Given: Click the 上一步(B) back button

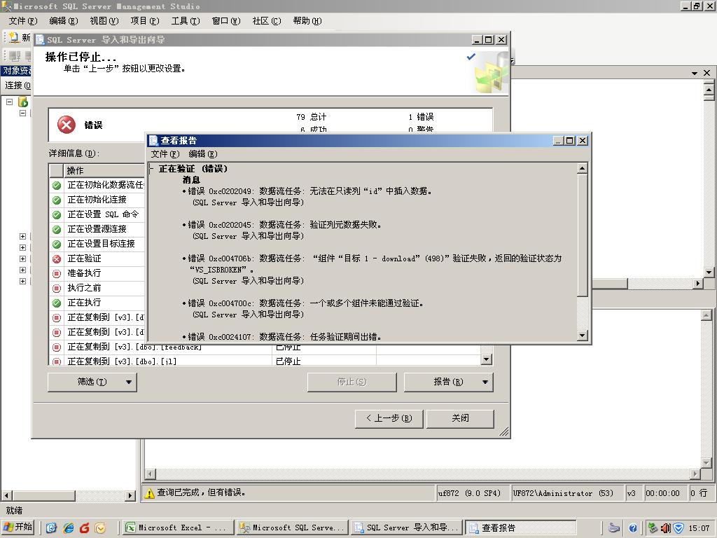Looking at the screenshot, I should [389, 418].
